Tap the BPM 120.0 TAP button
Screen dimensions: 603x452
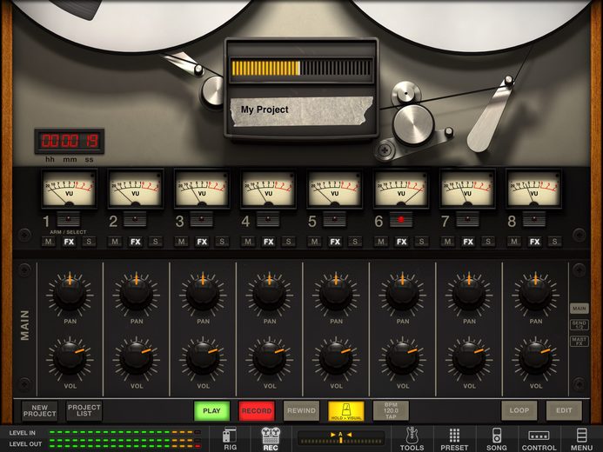(391, 411)
